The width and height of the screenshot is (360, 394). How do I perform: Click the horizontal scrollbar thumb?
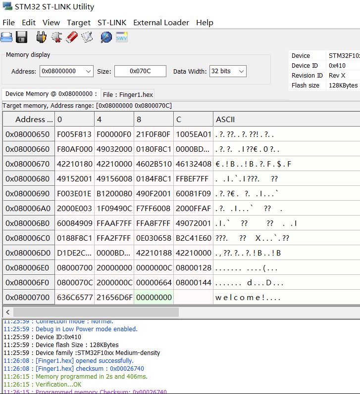(96, 312)
